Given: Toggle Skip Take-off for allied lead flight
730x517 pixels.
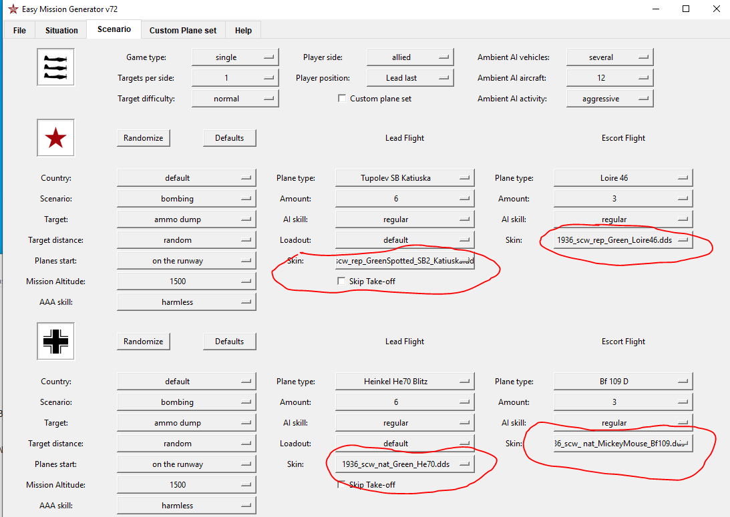Looking at the screenshot, I should (x=342, y=282).
